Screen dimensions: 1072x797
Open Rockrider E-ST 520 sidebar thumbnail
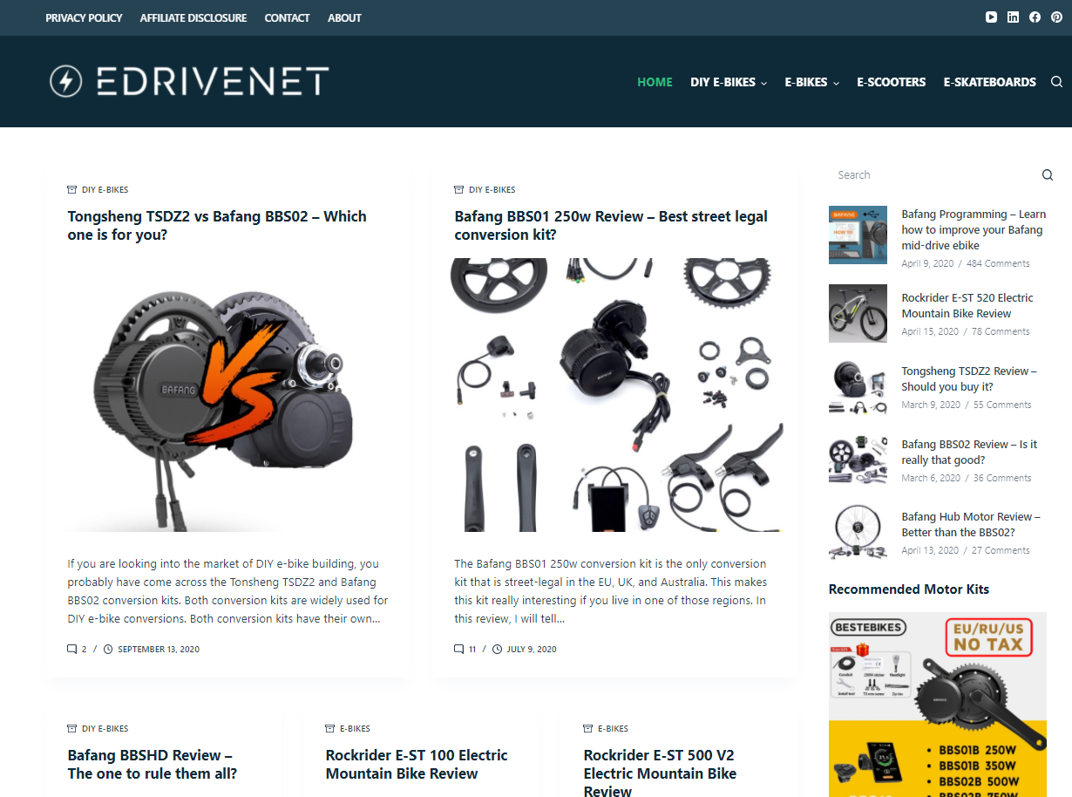point(858,313)
